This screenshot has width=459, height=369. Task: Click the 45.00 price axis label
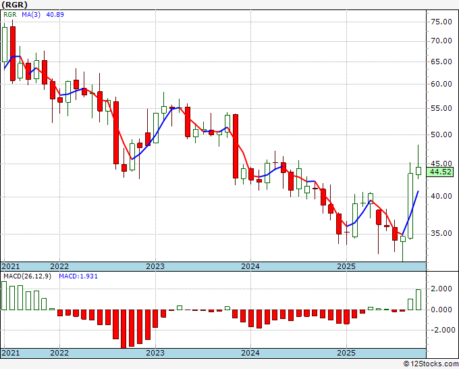click(x=441, y=164)
